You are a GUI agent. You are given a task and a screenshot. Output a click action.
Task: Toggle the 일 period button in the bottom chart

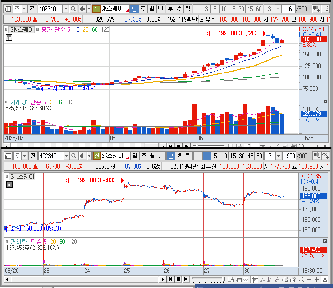point(135,156)
